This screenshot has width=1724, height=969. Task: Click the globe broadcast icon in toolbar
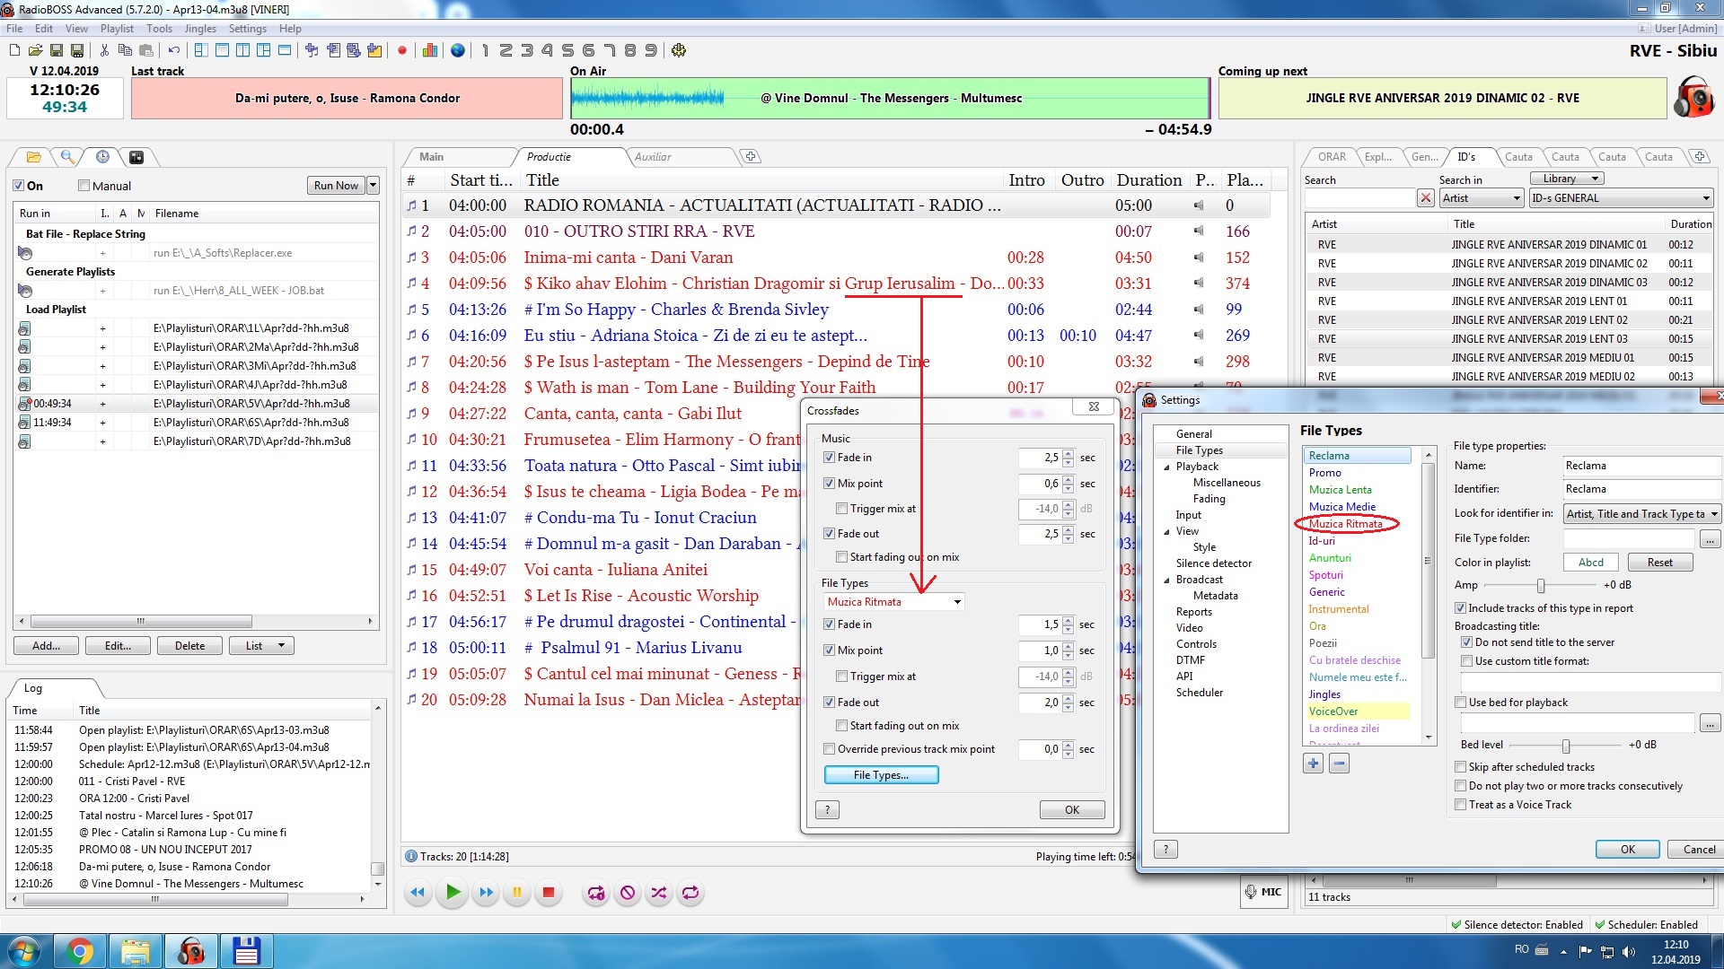(x=458, y=50)
